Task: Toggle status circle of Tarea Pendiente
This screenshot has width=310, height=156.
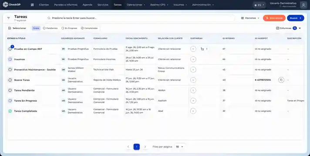Action: point(10,90)
